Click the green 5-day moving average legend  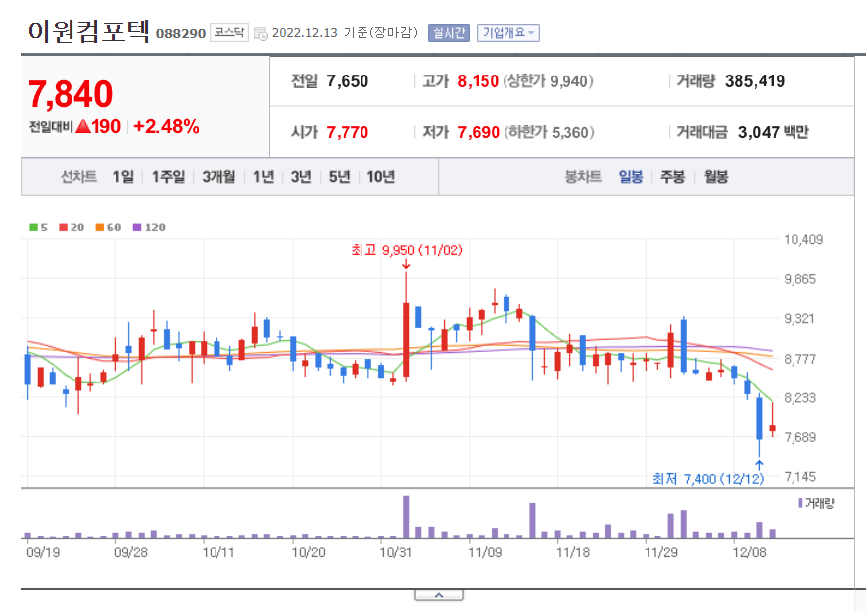(38, 228)
